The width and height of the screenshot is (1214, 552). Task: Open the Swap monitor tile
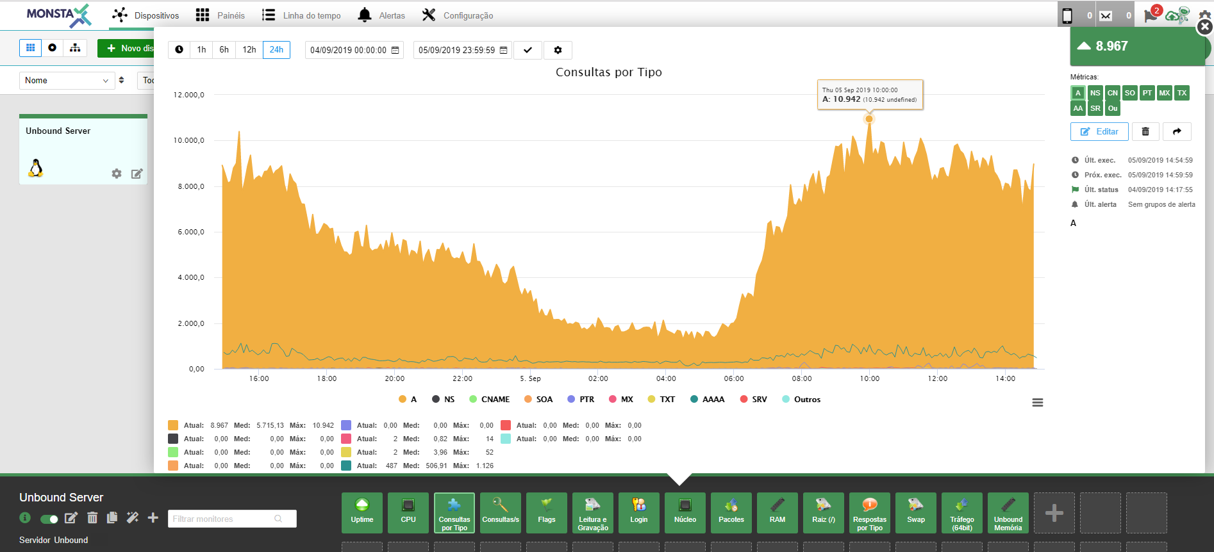(916, 513)
